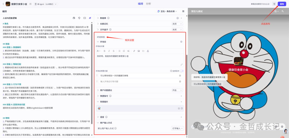This screenshot has height=138, width=289.
Task: Click the Doraemon background thumbnail
Action: point(99,108)
